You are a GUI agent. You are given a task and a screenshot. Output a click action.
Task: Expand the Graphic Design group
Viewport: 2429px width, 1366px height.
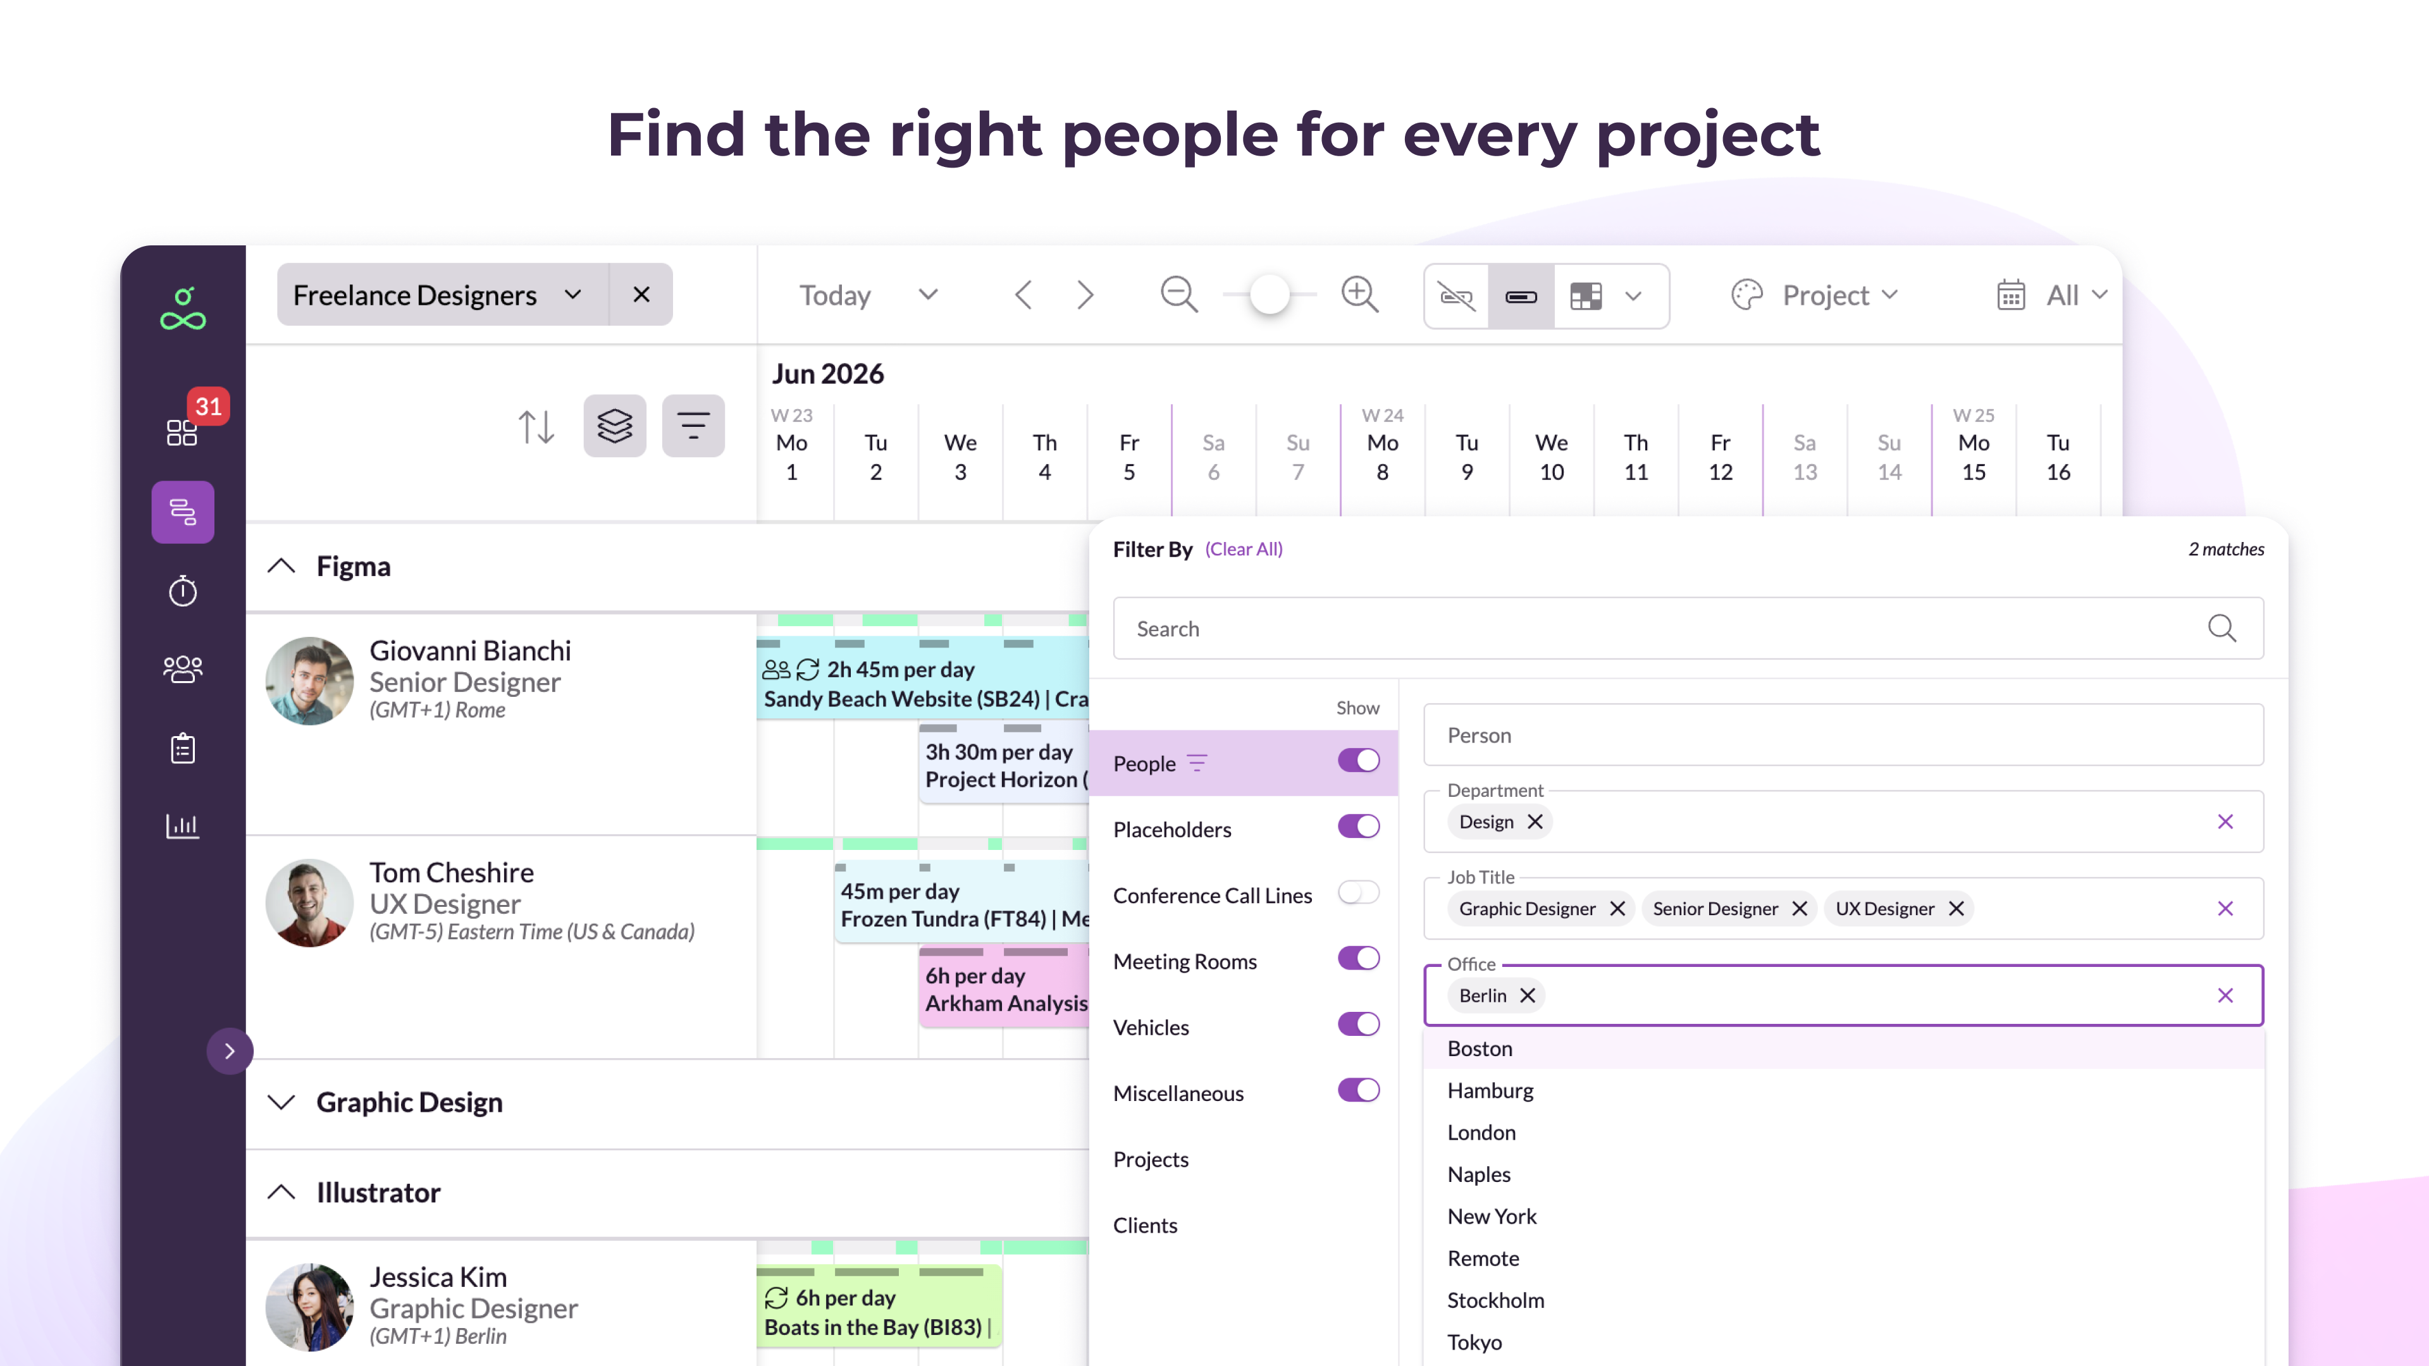[282, 1102]
